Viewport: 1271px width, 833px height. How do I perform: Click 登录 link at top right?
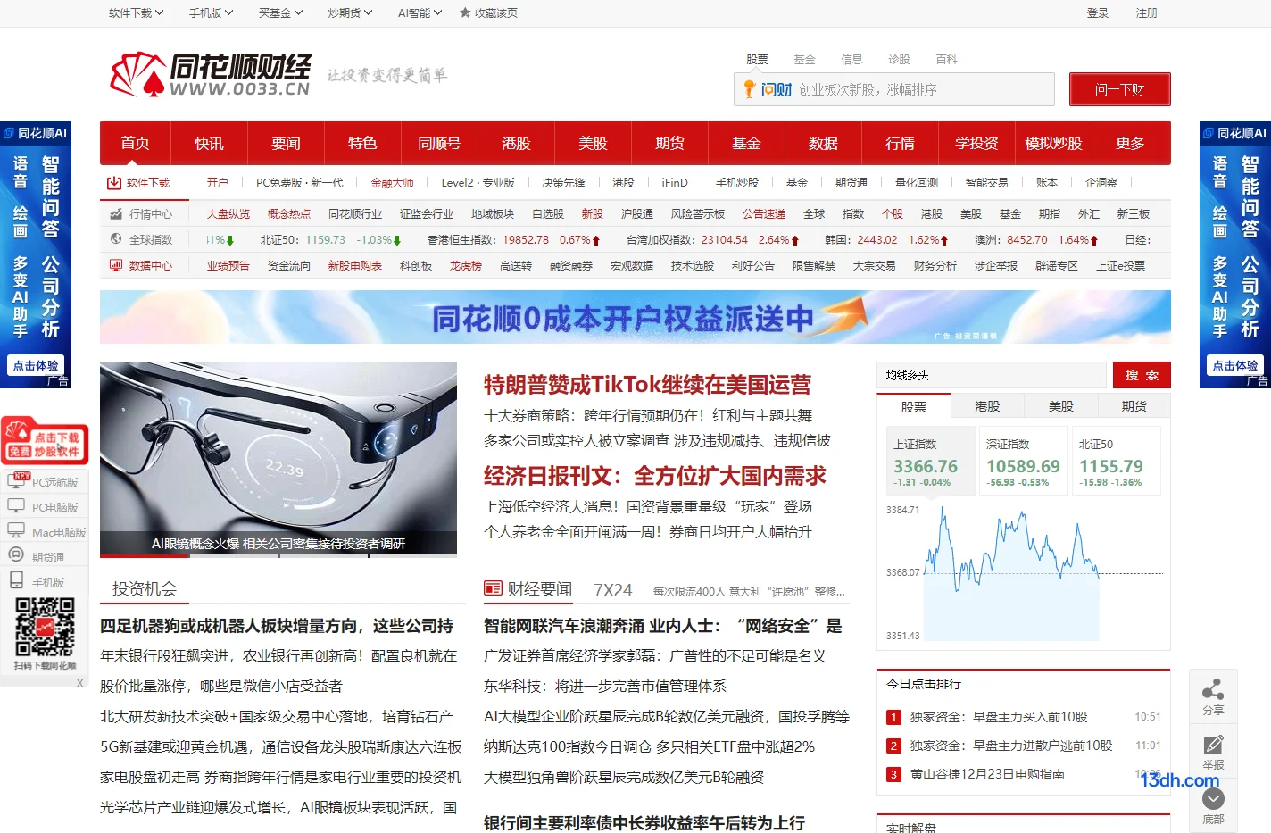tap(1097, 12)
